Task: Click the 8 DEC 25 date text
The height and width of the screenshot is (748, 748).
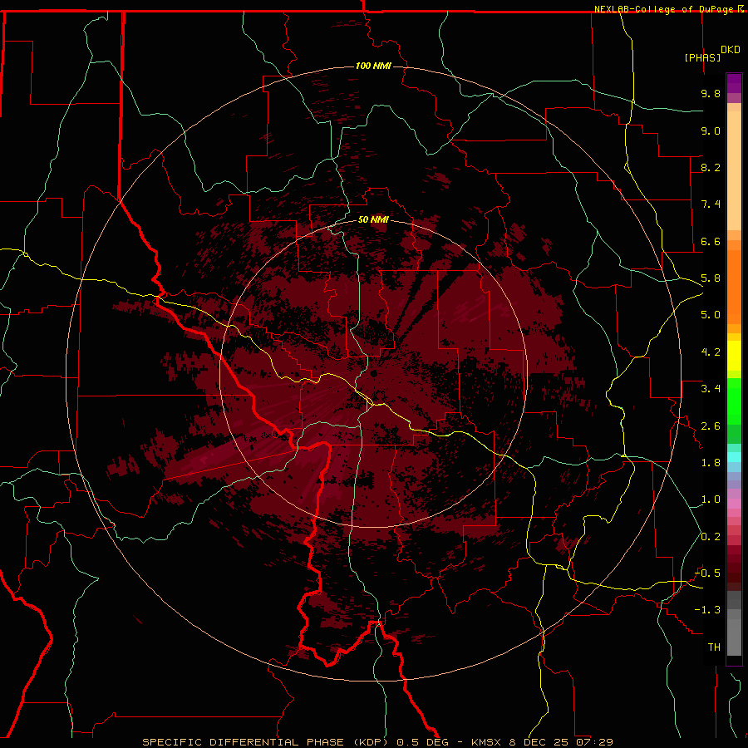Action: point(539,742)
